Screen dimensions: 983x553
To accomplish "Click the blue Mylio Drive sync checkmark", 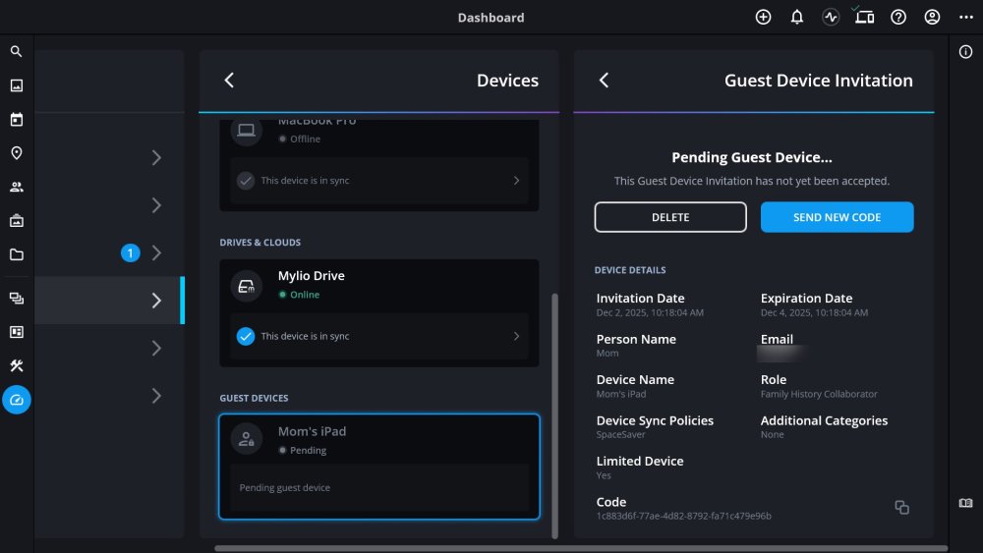I will pos(246,336).
